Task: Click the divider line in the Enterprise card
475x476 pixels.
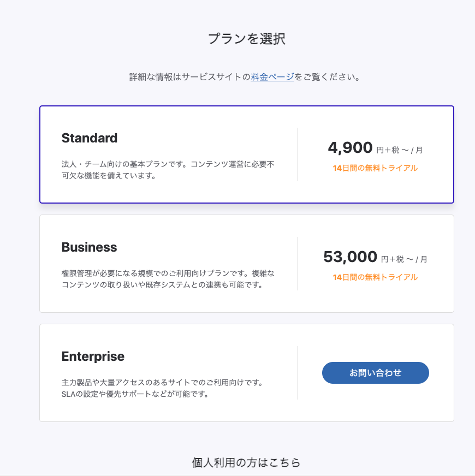Action: coord(298,373)
